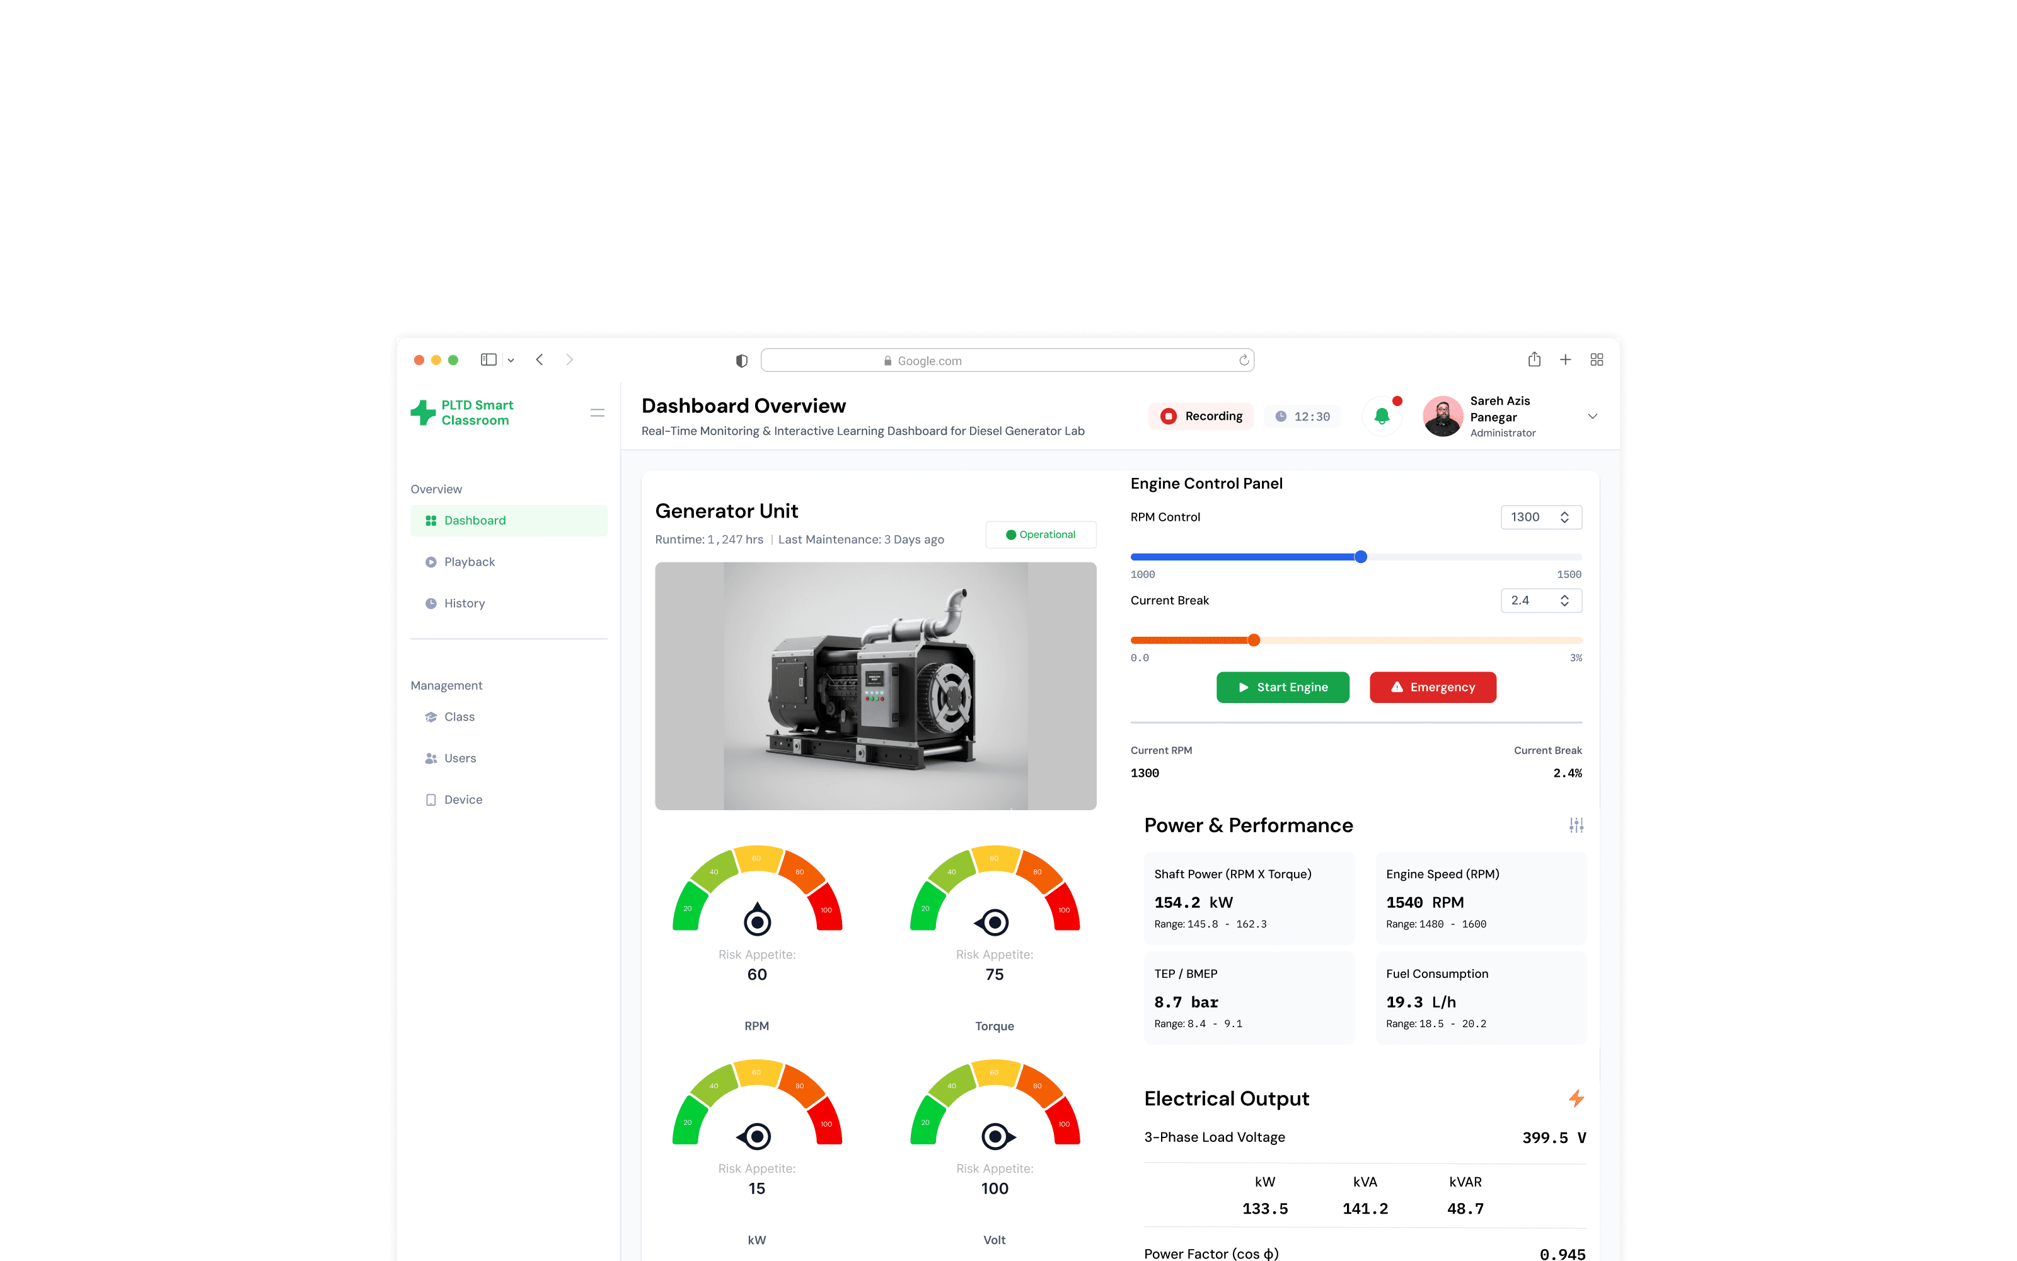Click the Emergency button

point(1433,687)
